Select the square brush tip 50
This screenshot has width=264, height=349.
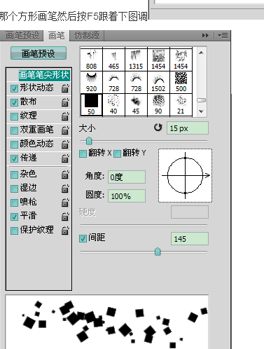[x=91, y=105]
